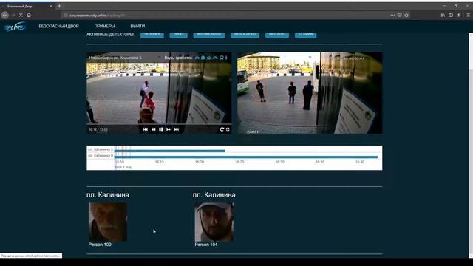Click the Новосибирск пл. Калинина 5 camera title

coord(115,58)
